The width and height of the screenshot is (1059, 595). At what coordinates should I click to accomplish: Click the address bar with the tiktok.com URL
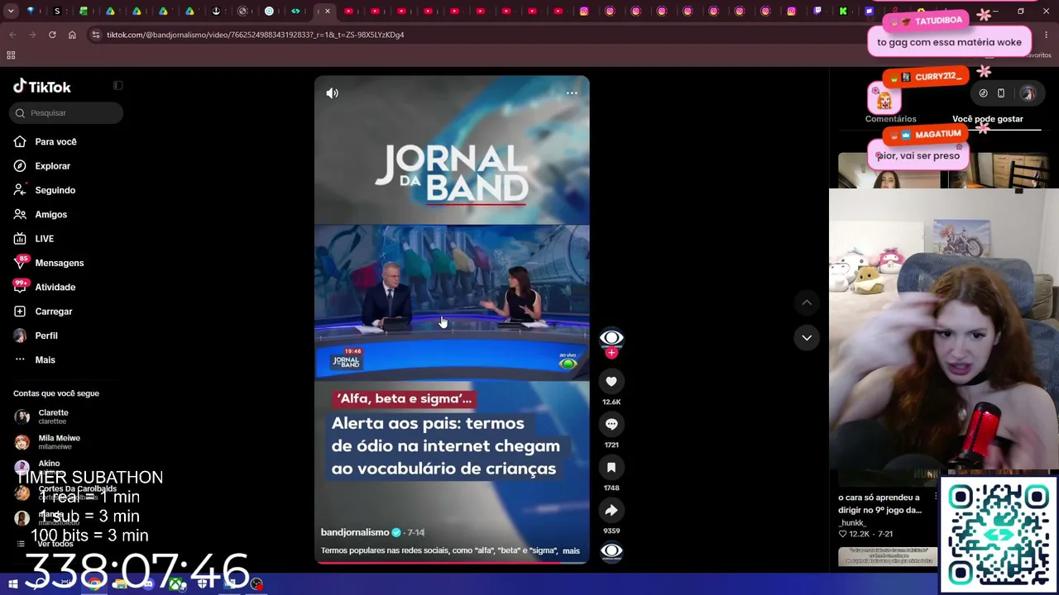pos(480,35)
